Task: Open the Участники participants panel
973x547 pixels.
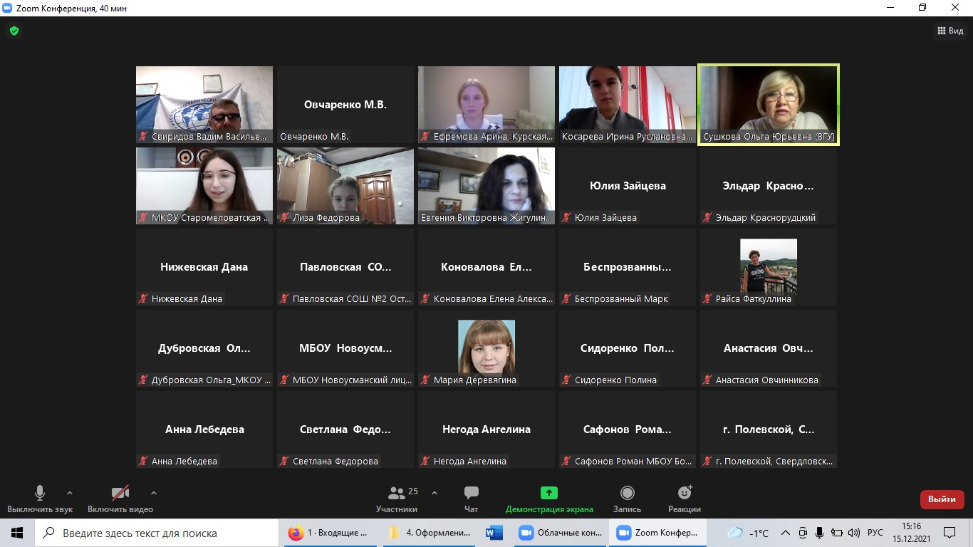Action: point(397,499)
